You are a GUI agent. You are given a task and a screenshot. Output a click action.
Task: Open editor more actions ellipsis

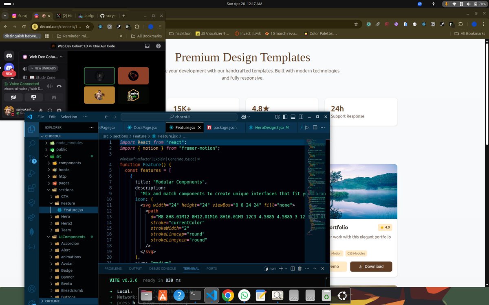[x=323, y=127]
